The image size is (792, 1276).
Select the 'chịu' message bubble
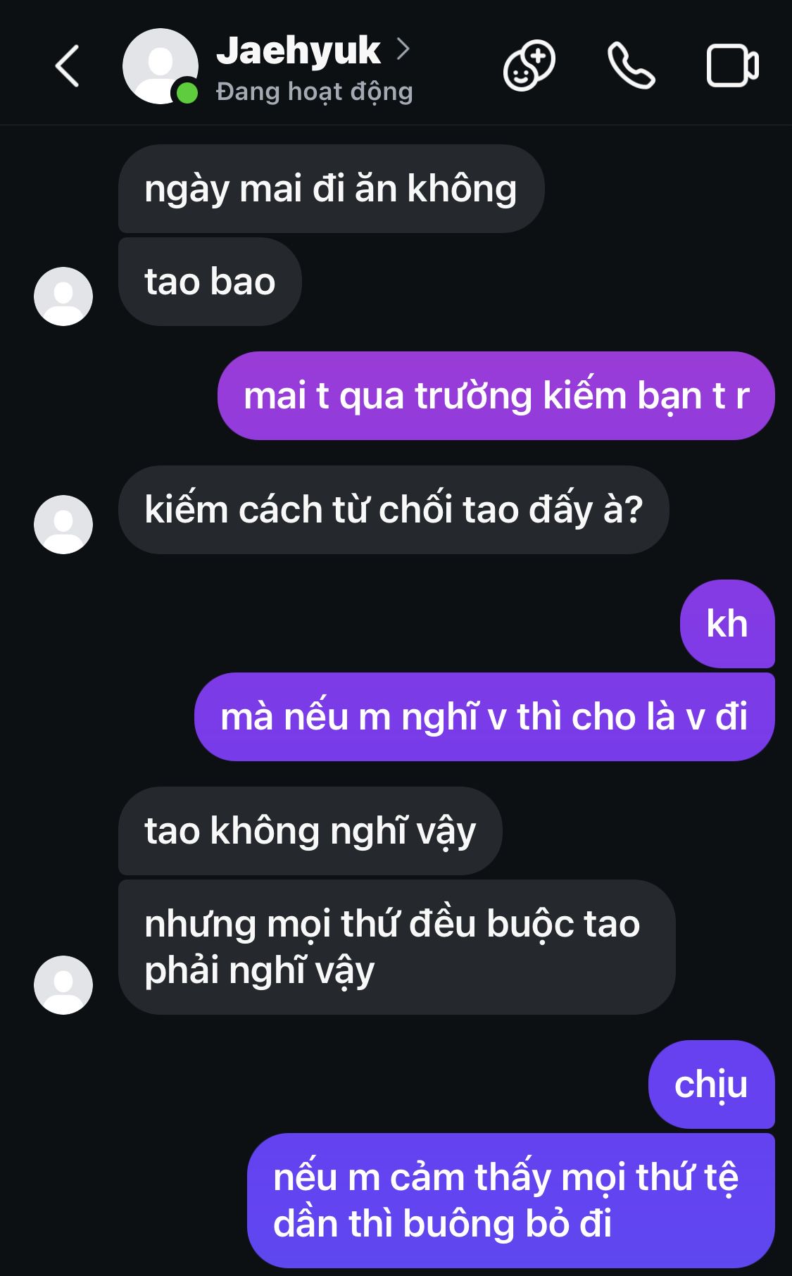711,1084
